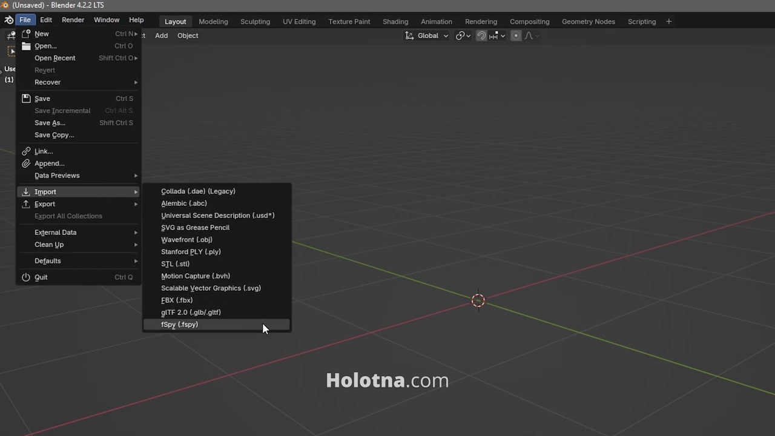775x436 pixels.
Task: Select Save As... in the File menu
Action: coord(79,123)
